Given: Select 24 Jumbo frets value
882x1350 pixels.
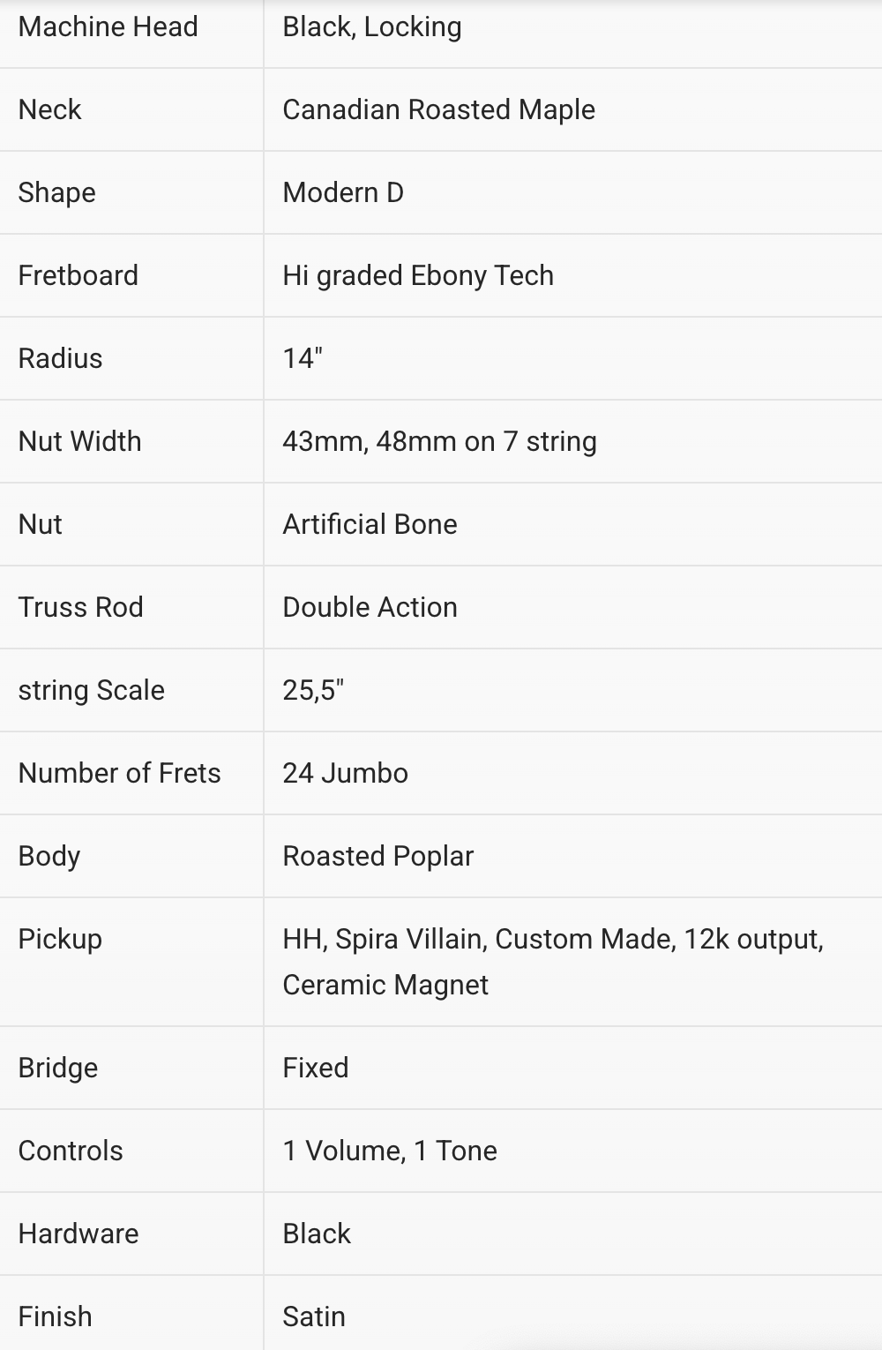Looking at the screenshot, I should (345, 773).
